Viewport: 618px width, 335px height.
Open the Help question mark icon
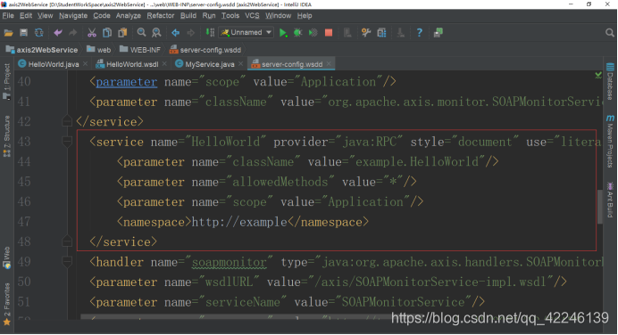click(x=420, y=33)
